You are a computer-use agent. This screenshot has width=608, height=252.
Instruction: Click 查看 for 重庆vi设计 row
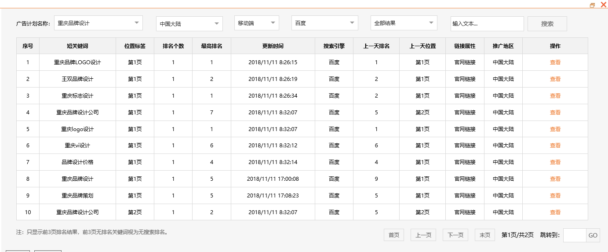pyautogui.click(x=555, y=146)
